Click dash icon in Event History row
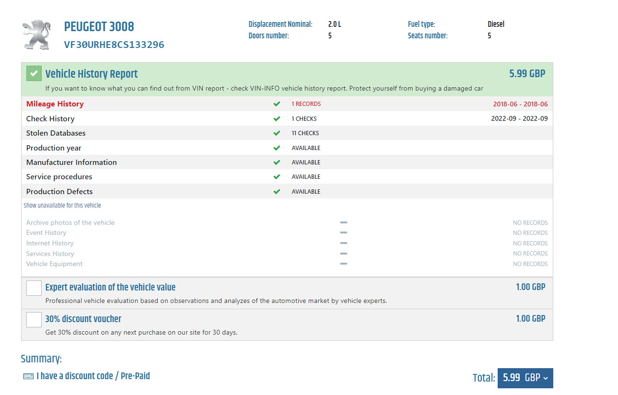Screen dimensions: 618x395 [x=343, y=232]
